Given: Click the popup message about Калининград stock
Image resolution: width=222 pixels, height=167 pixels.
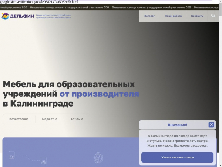Looking at the screenshot, I should 177,141.
